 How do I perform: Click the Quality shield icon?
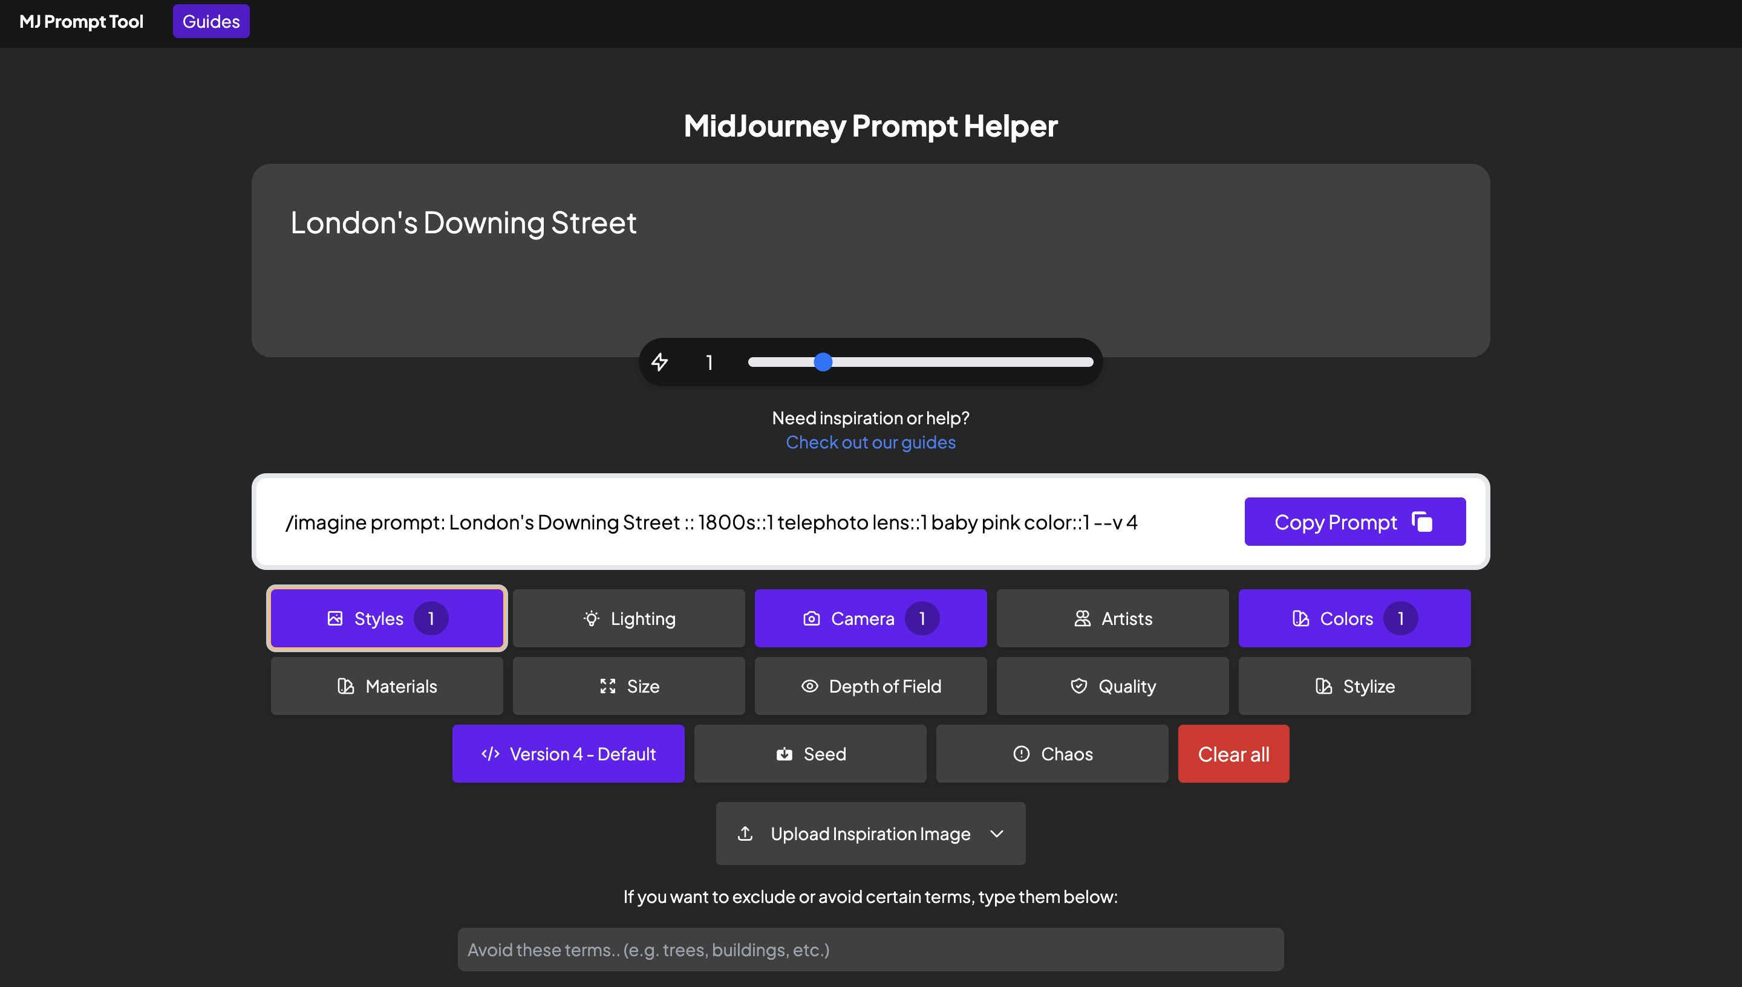[x=1080, y=685]
